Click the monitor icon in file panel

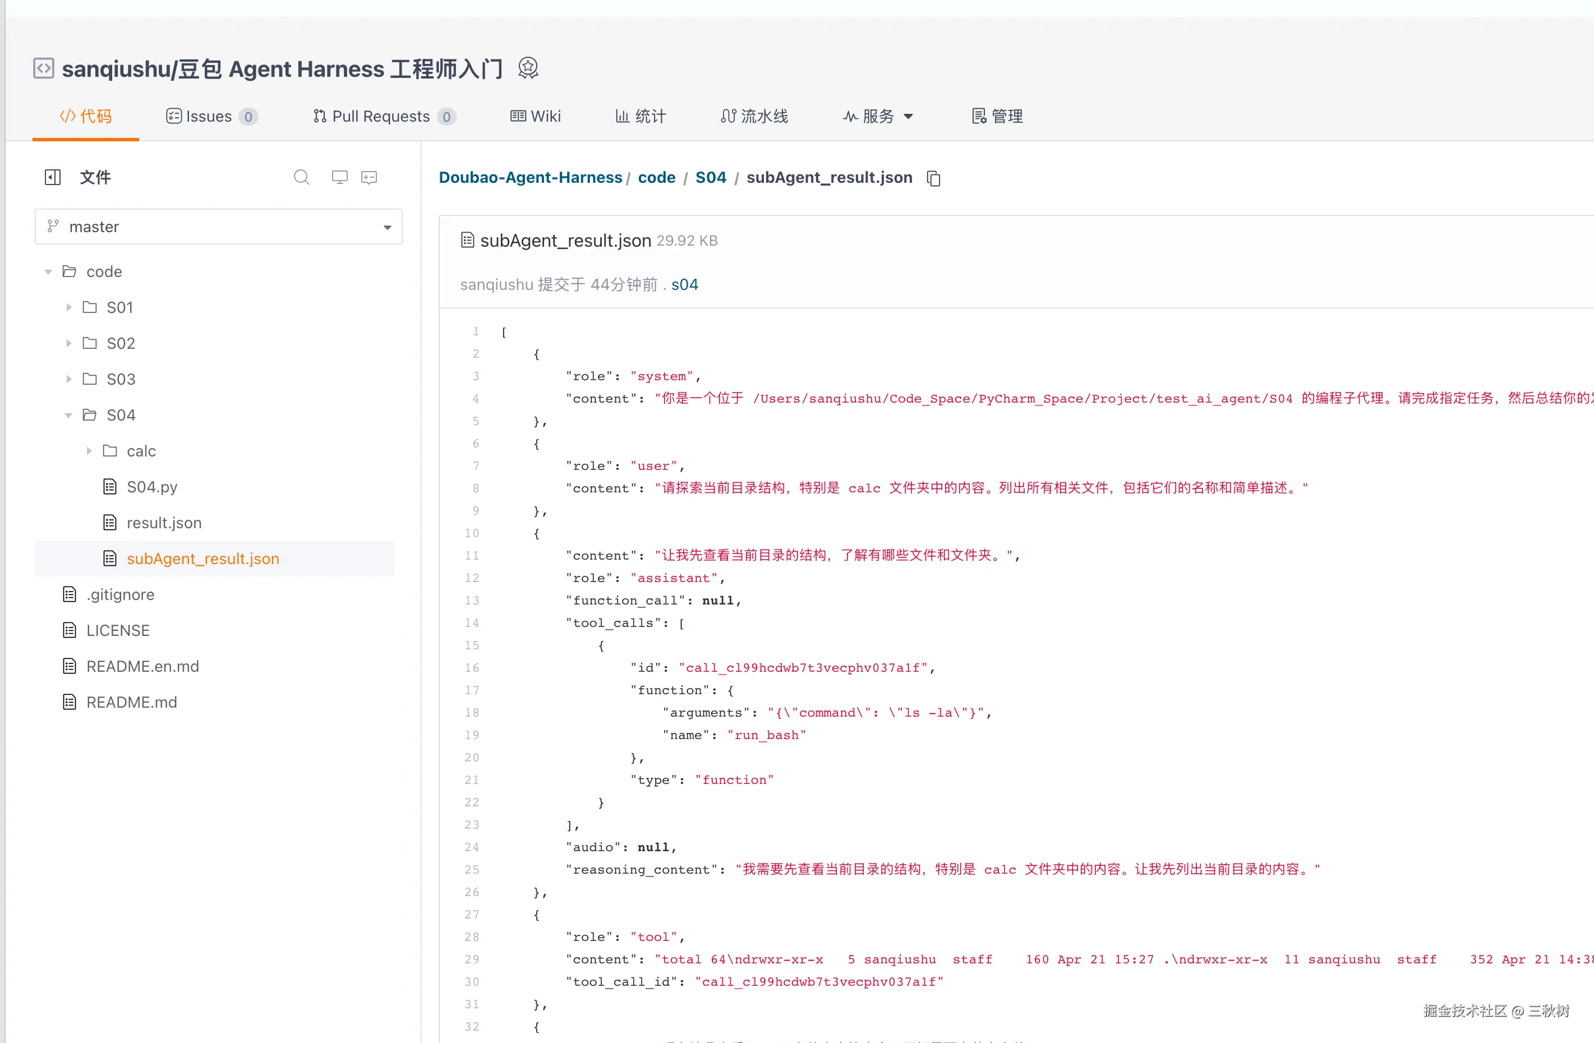pyautogui.click(x=339, y=177)
